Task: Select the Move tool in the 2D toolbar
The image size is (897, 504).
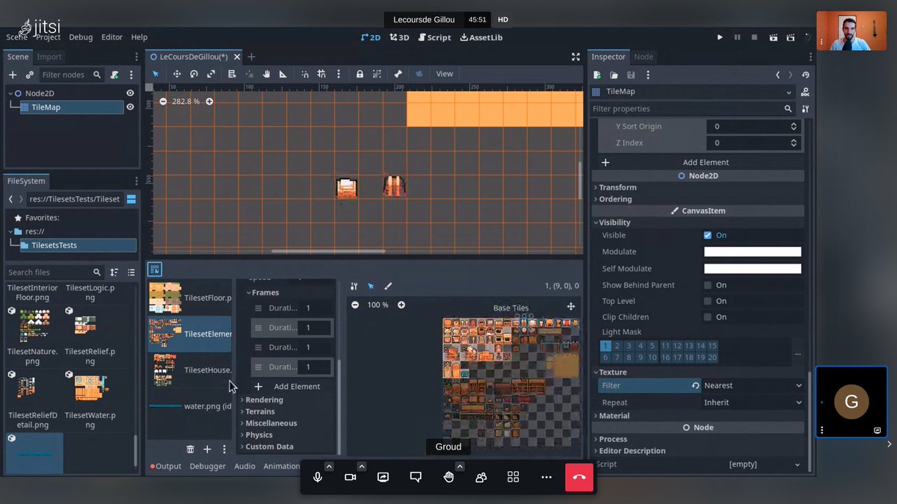Action: coord(176,73)
